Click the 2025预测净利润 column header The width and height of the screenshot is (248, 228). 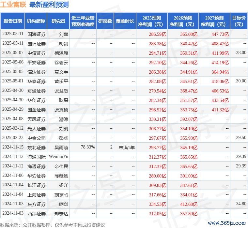point(152,21)
